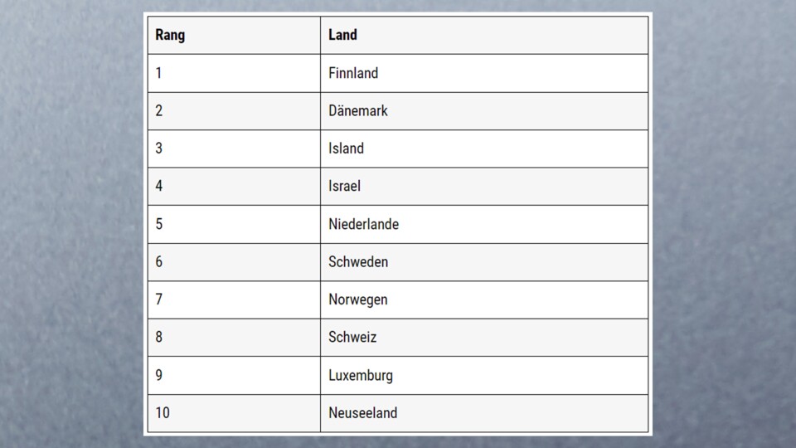796x448 pixels.
Task: Click the Land column header
Action: 342,35
